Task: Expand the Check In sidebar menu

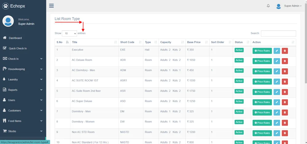Action: coord(23,59)
